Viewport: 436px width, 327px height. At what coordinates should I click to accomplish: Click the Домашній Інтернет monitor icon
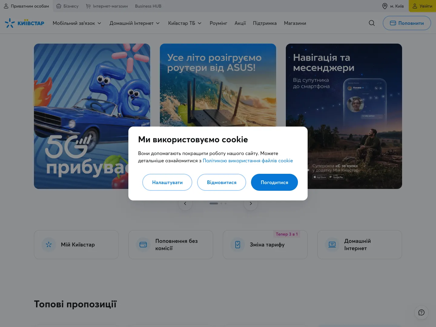coord(332,245)
